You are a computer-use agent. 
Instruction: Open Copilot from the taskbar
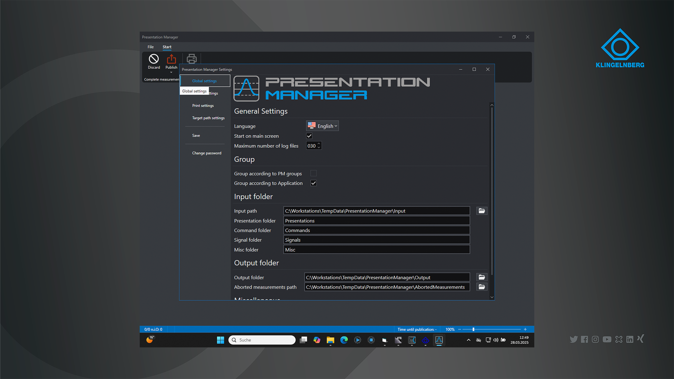(x=317, y=340)
